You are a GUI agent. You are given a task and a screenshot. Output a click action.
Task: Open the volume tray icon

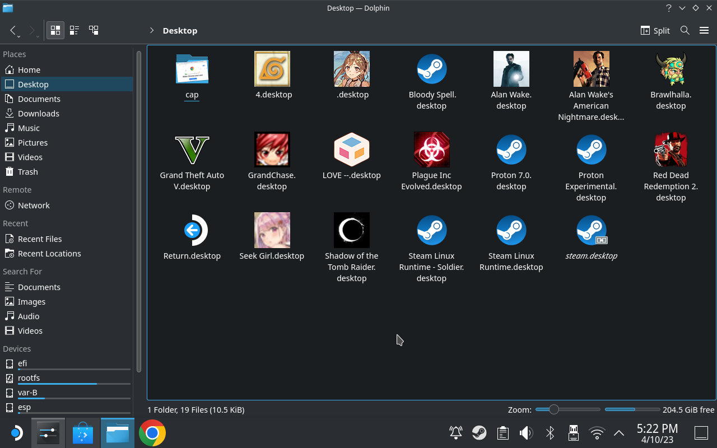point(526,433)
